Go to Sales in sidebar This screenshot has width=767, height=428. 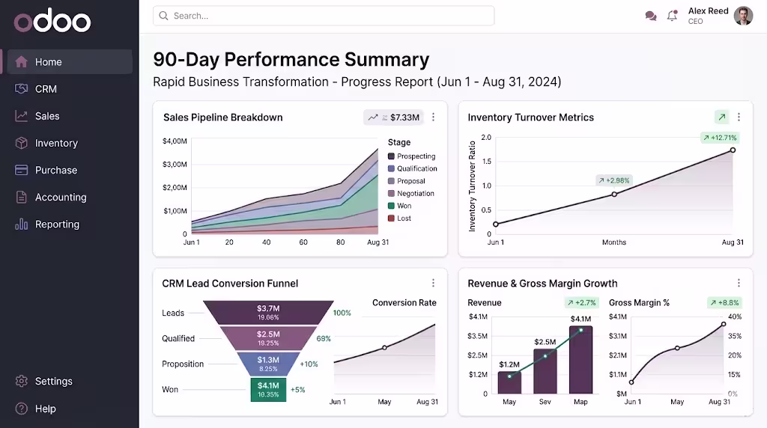click(47, 116)
